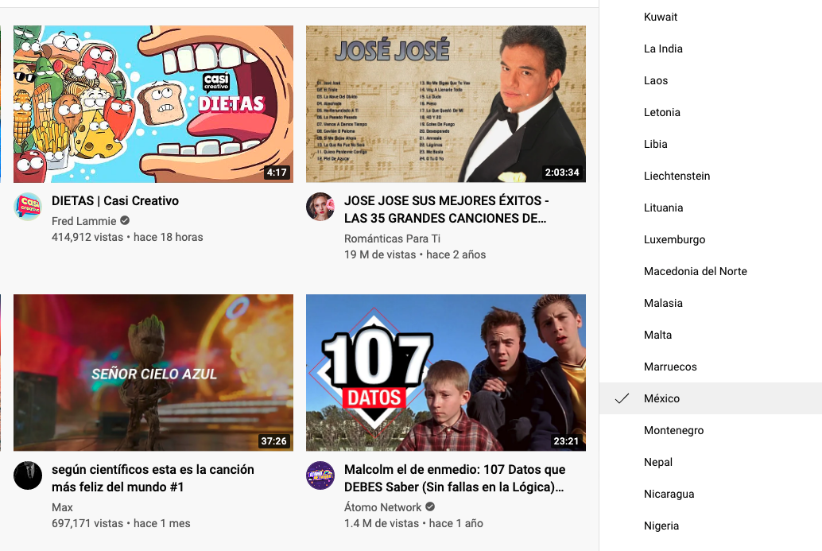Open the Átomo Network channel avatar

click(x=320, y=475)
